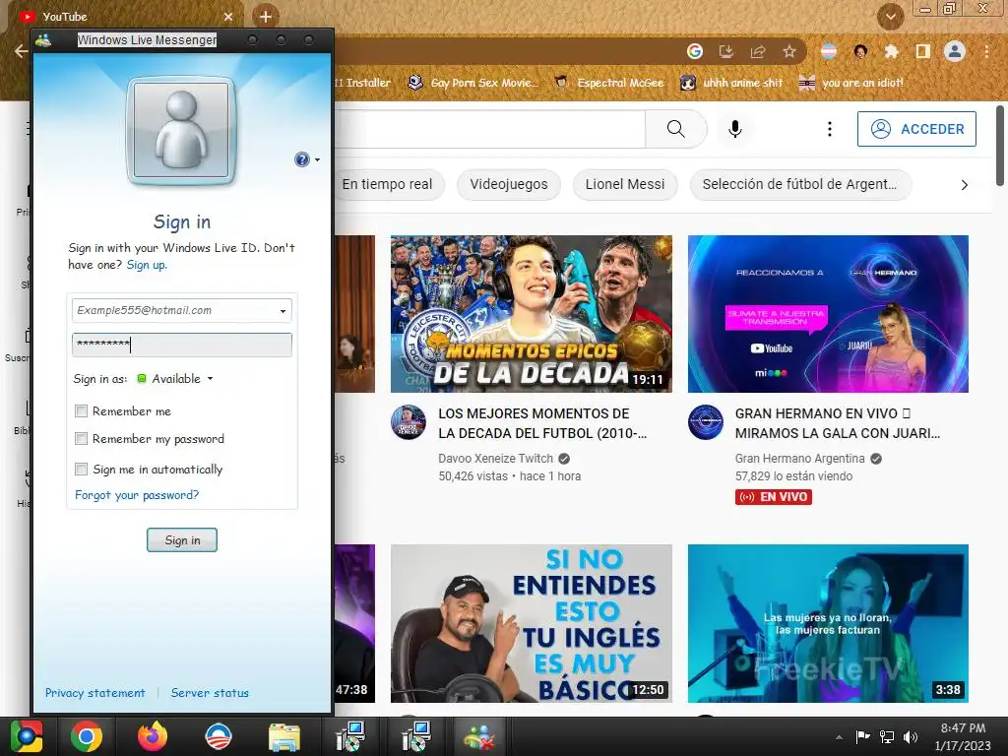Open the Privacy statement link

coord(95,693)
